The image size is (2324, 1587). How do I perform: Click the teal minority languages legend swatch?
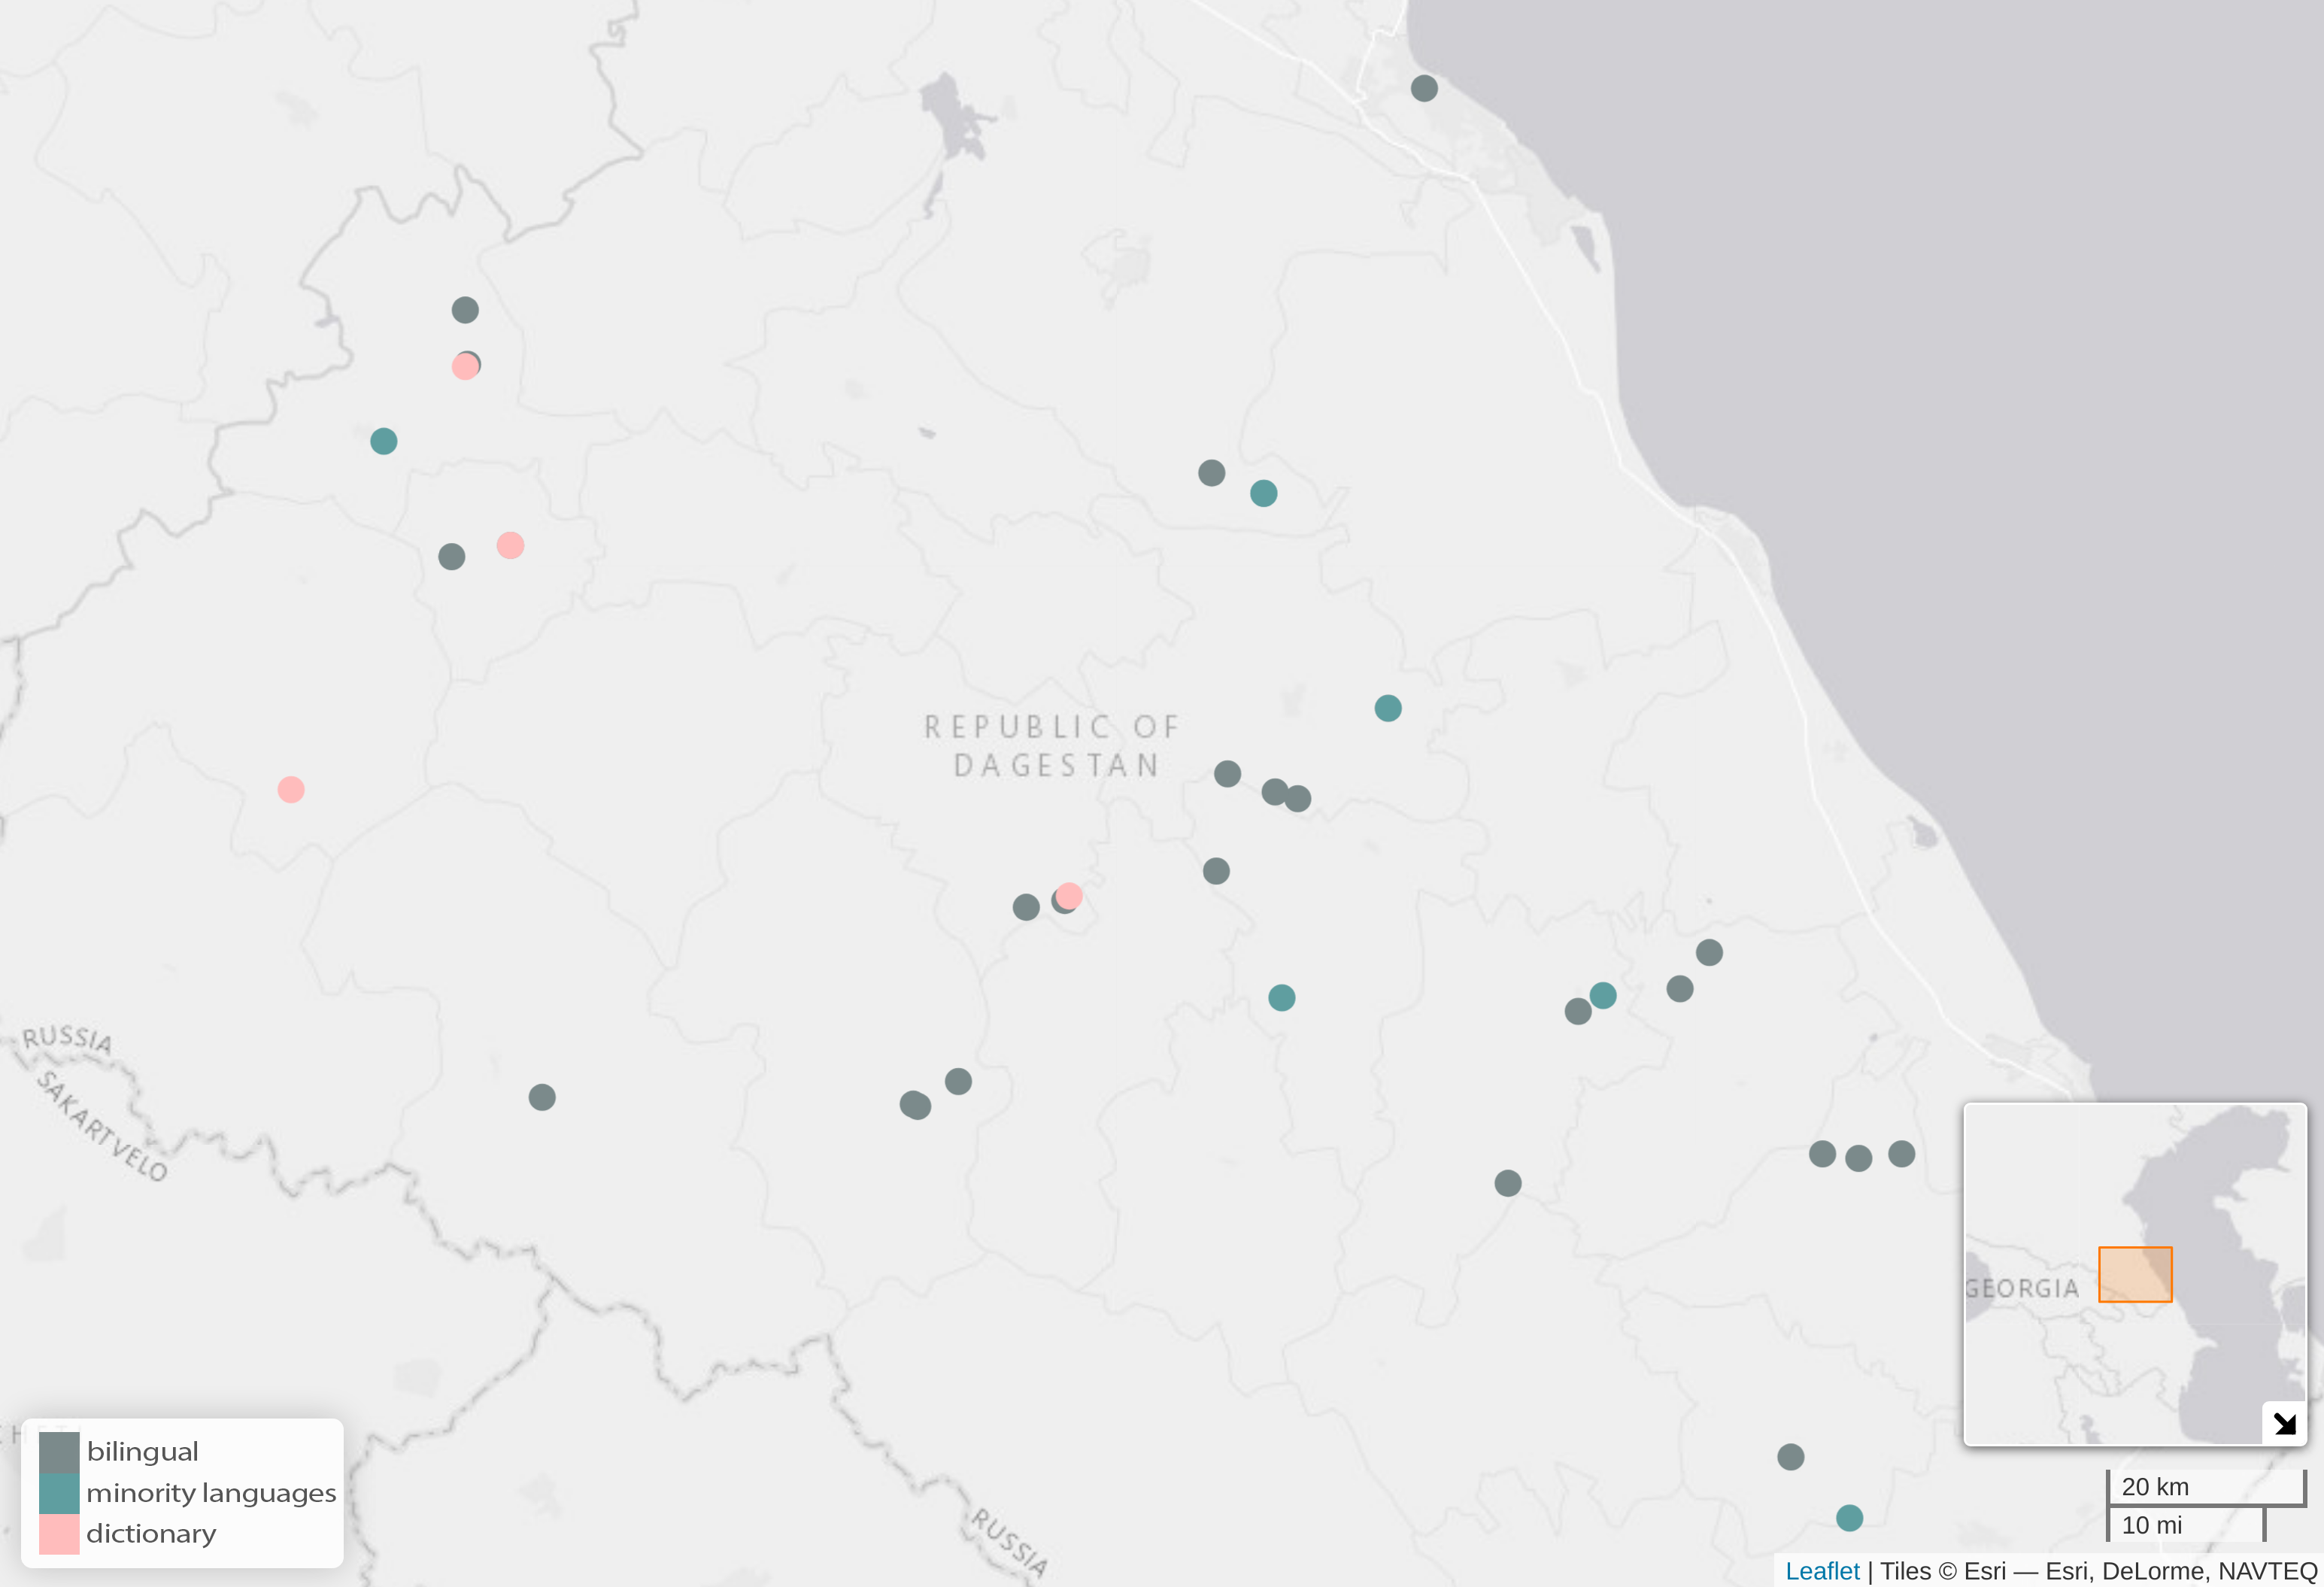[59, 1493]
